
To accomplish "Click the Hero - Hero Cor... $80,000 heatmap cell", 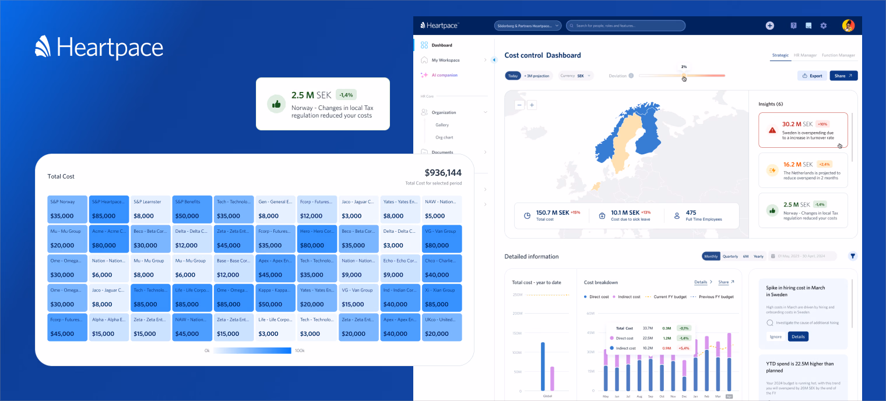I will point(317,239).
